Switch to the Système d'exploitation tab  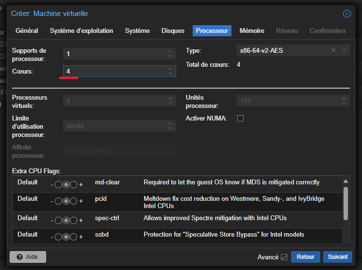point(82,31)
